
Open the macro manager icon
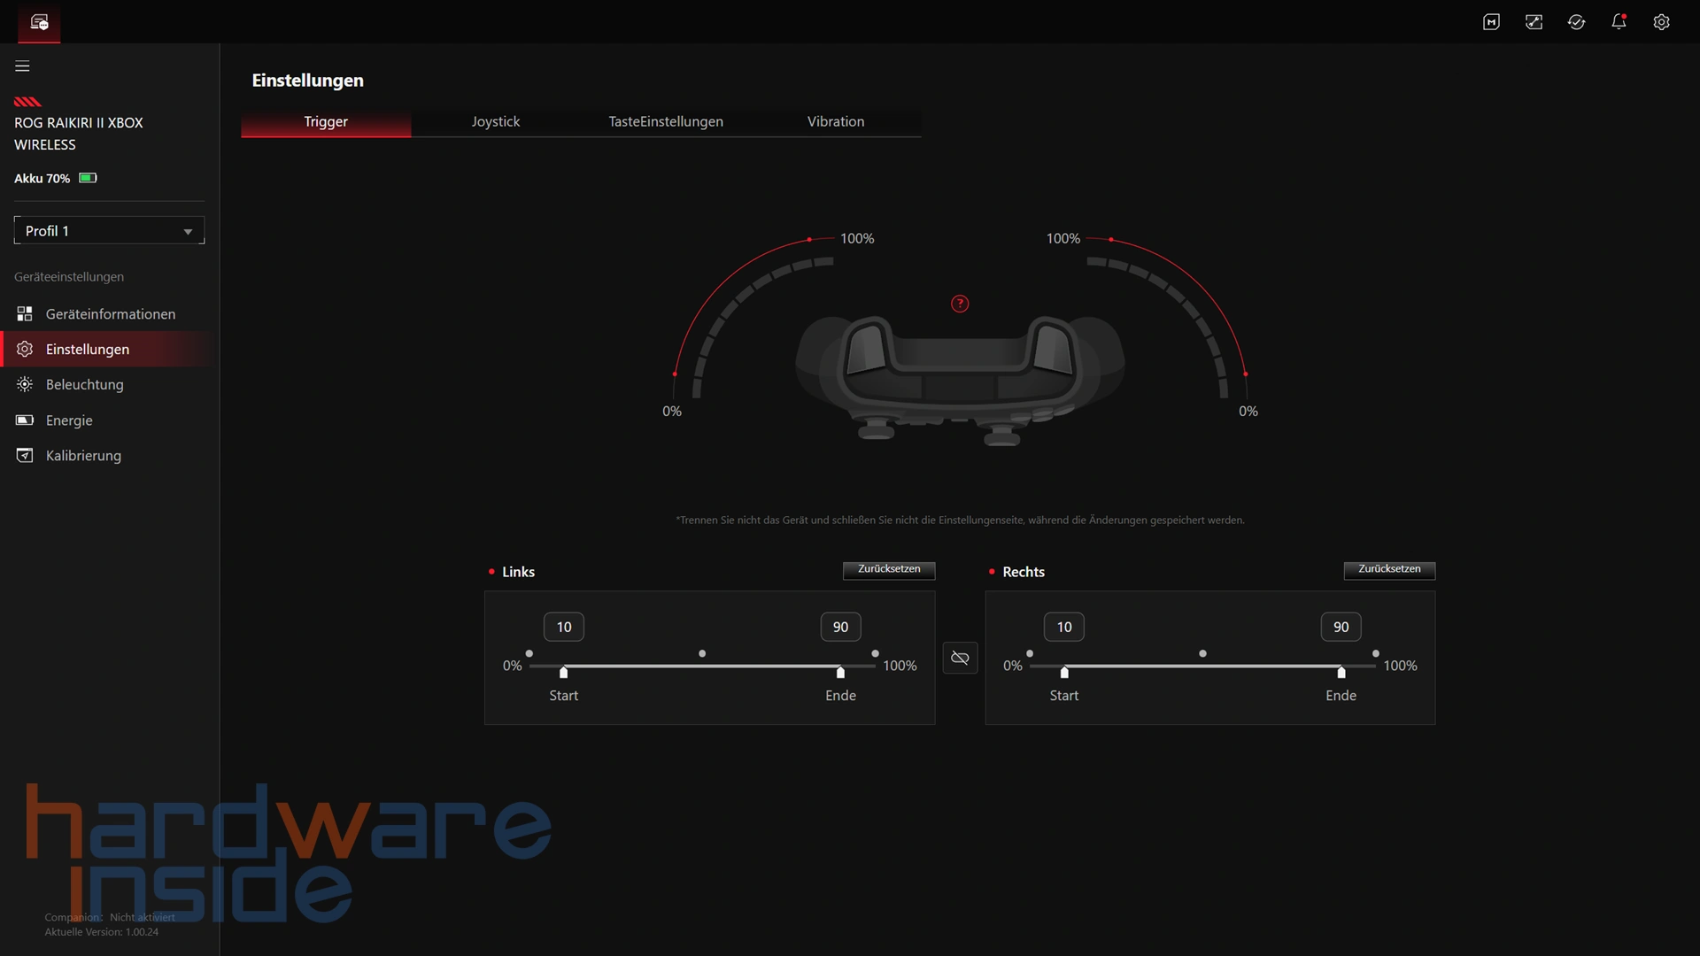click(1491, 22)
